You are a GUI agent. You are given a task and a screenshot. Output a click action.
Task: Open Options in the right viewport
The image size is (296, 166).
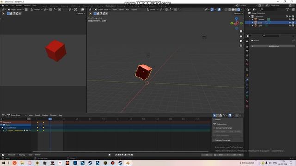(x=238, y=13)
